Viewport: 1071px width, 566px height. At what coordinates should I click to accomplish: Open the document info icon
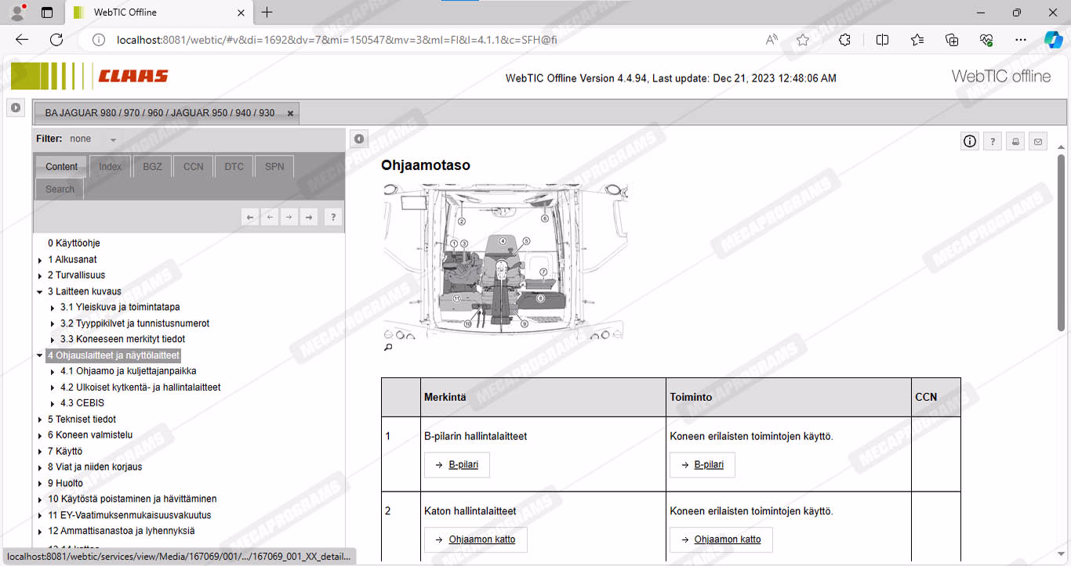[970, 142]
